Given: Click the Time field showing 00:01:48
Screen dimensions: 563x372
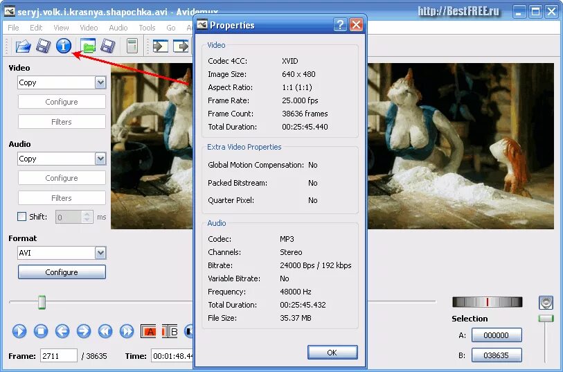Looking at the screenshot, I should 172,356.
